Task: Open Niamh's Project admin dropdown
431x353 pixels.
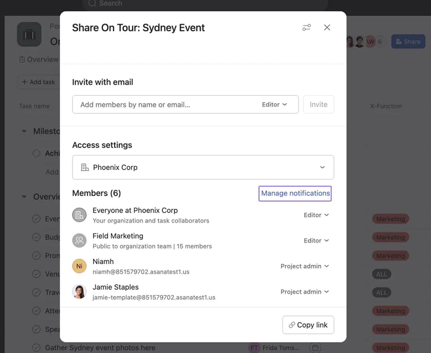Action: (304, 266)
